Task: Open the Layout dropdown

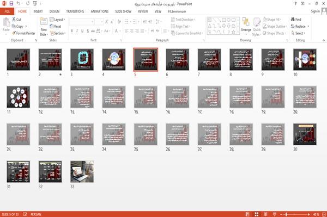Action: point(58,20)
